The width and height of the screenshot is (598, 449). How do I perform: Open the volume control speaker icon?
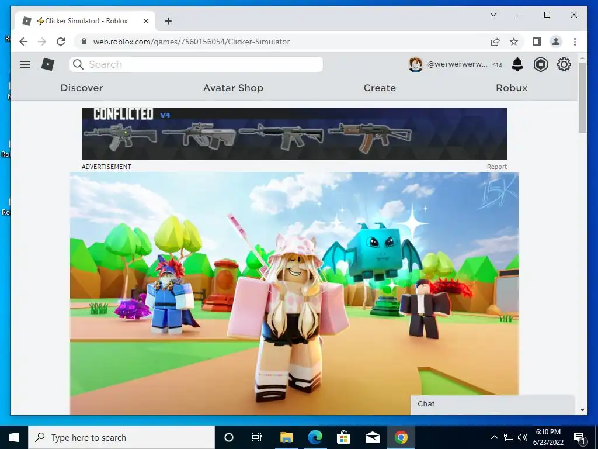(523, 437)
